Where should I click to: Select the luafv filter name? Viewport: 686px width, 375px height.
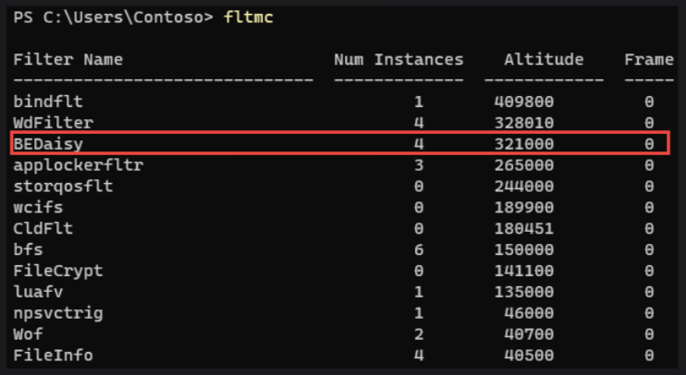coord(38,292)
